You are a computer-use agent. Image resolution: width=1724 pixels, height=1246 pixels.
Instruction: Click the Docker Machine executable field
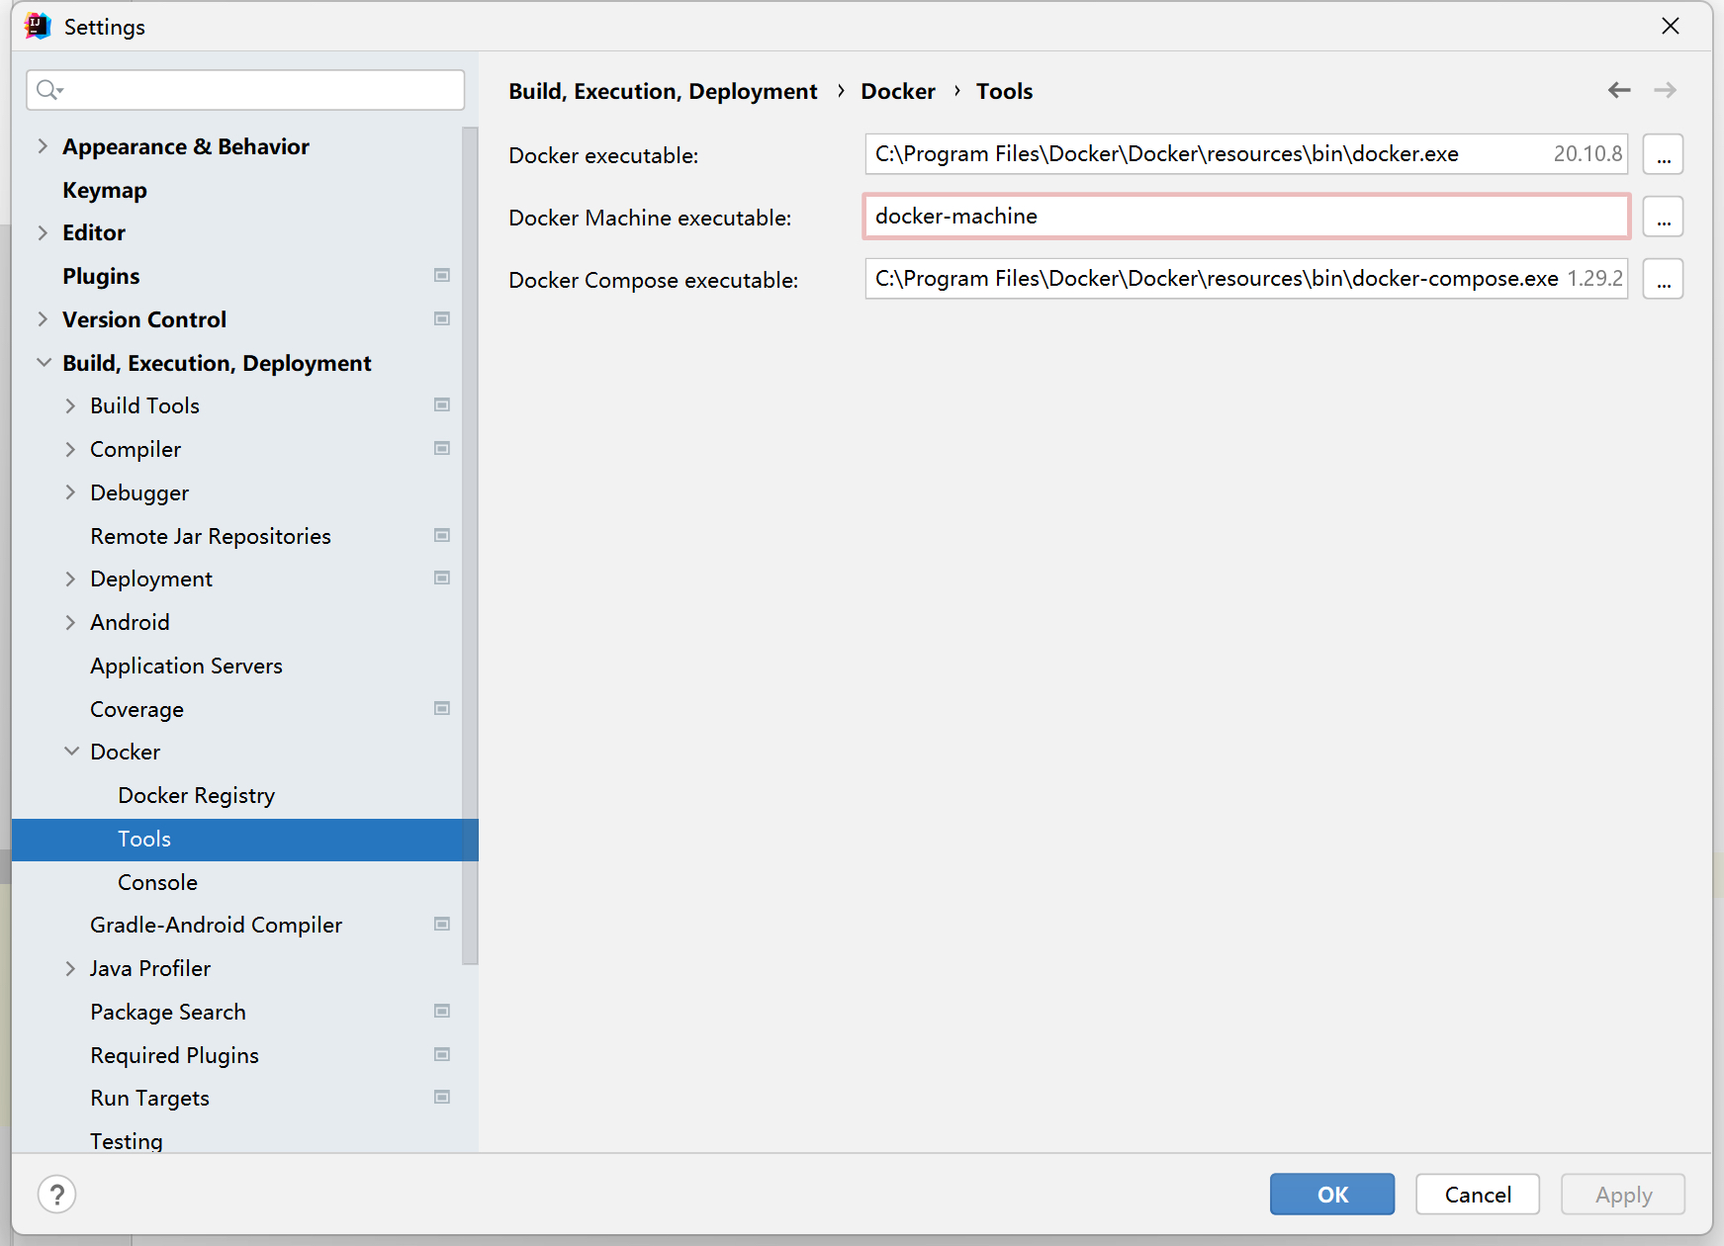[1246, 217]
